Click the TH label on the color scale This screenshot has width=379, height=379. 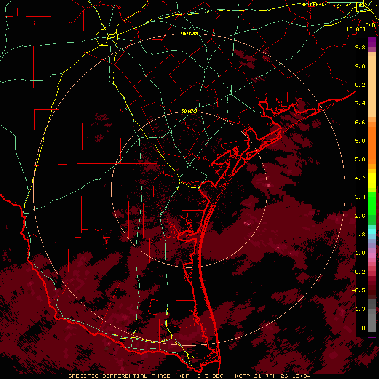pos(362,328)
